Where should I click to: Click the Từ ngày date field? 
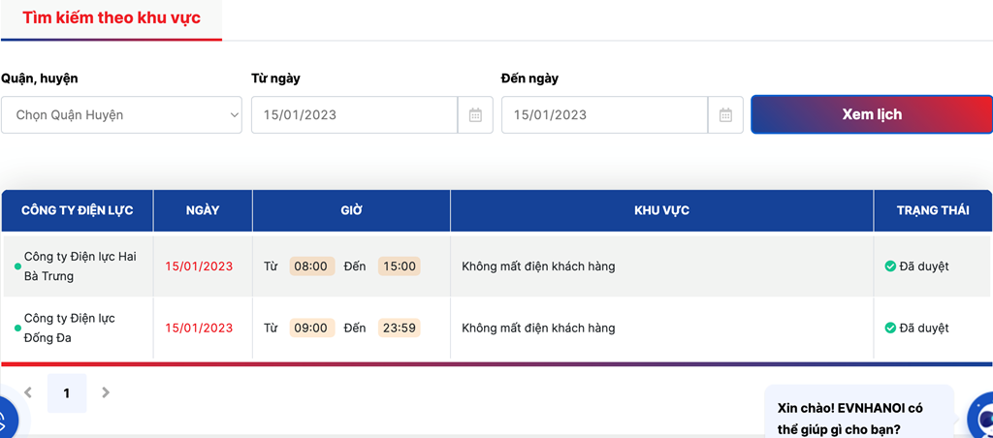coord(355,115)
